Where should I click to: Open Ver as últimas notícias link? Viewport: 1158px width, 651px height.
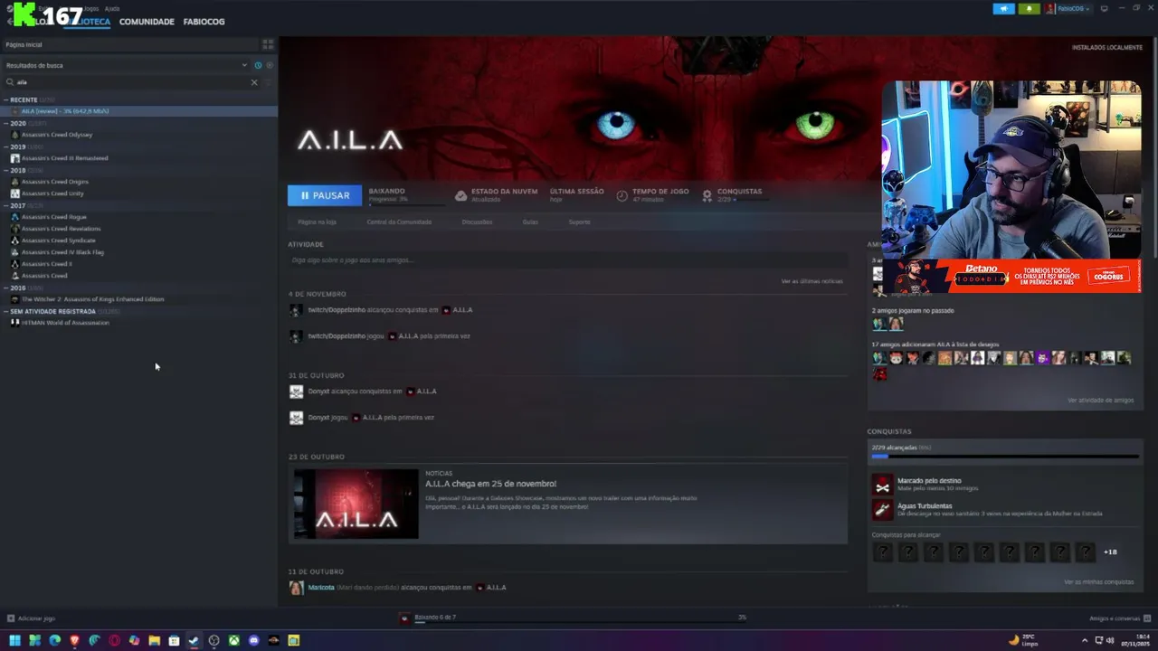pyautogui.click(x=812, y=281)
